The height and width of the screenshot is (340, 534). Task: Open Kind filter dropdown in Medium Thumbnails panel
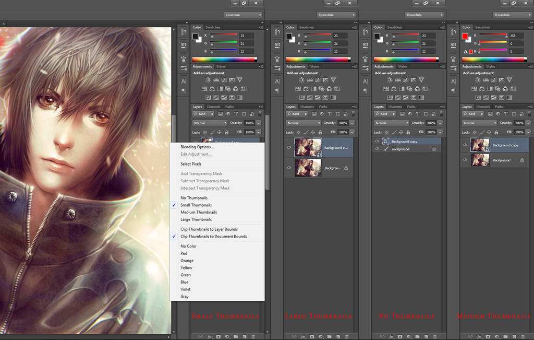472,114
